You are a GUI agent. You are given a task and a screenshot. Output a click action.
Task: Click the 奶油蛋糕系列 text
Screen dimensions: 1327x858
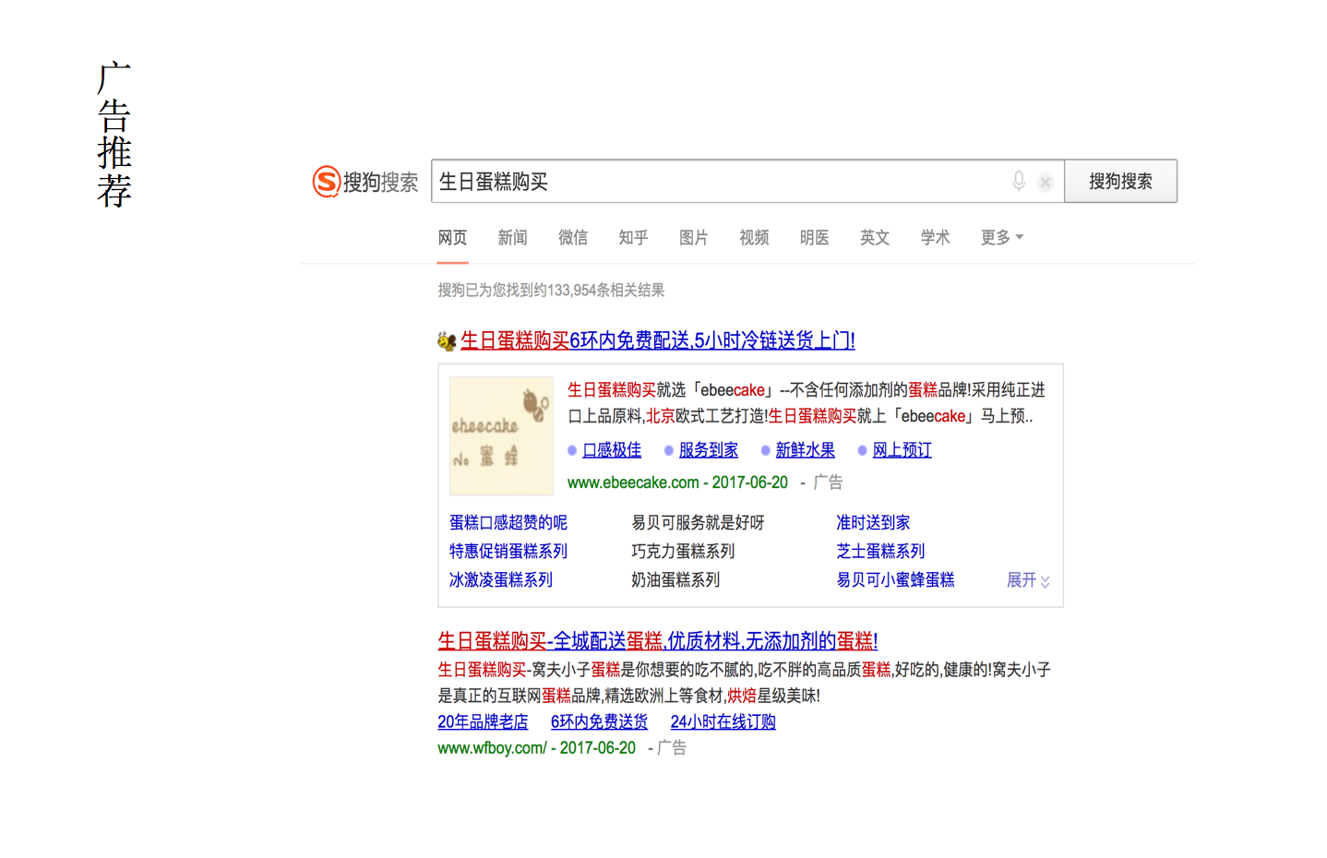click(675, 580)
